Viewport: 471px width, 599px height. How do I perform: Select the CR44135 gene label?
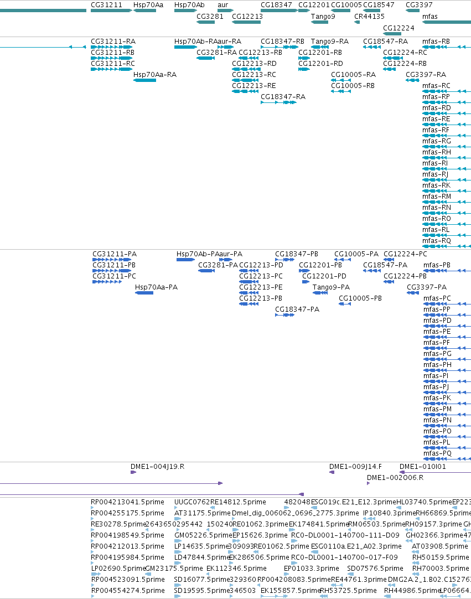(x=369, y=17)
